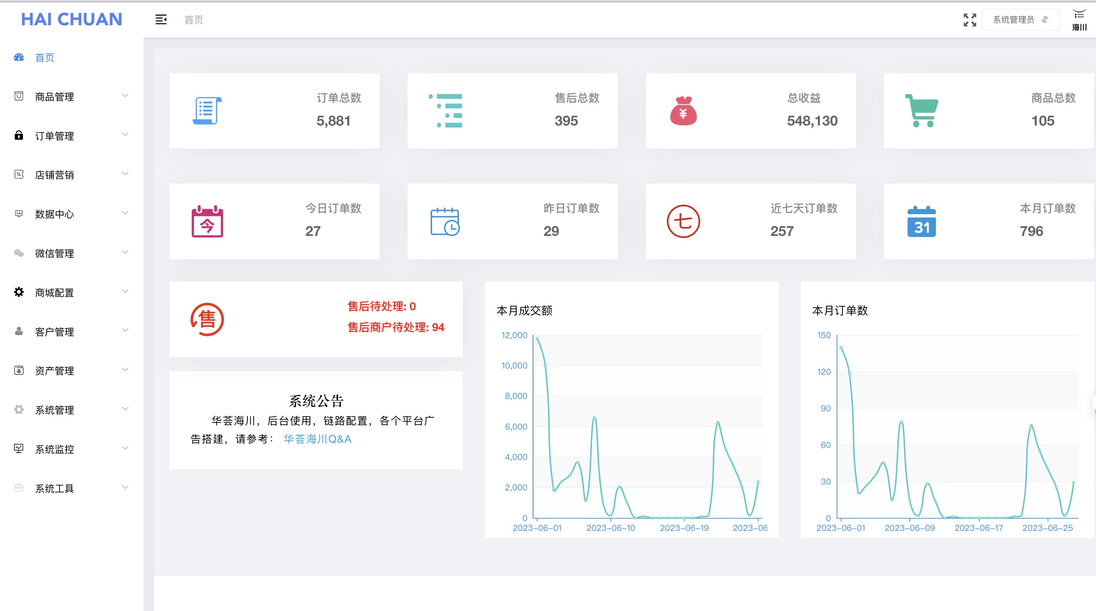Open the 首页 breadcrumb tab
Screen dimensions: 1096x611
(x=194, y=19)
